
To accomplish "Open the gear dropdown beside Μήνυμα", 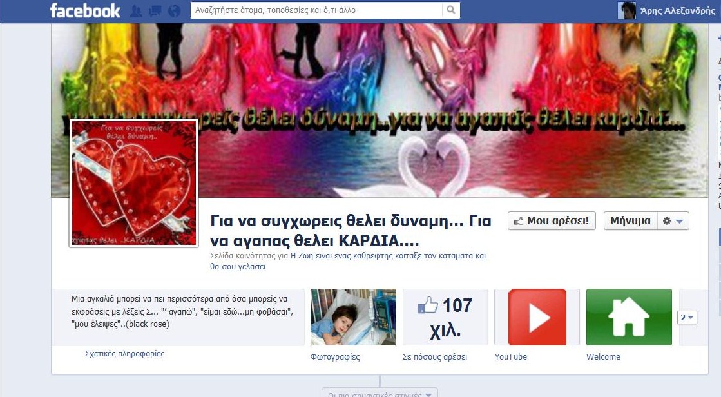I will tap(673, 220).
